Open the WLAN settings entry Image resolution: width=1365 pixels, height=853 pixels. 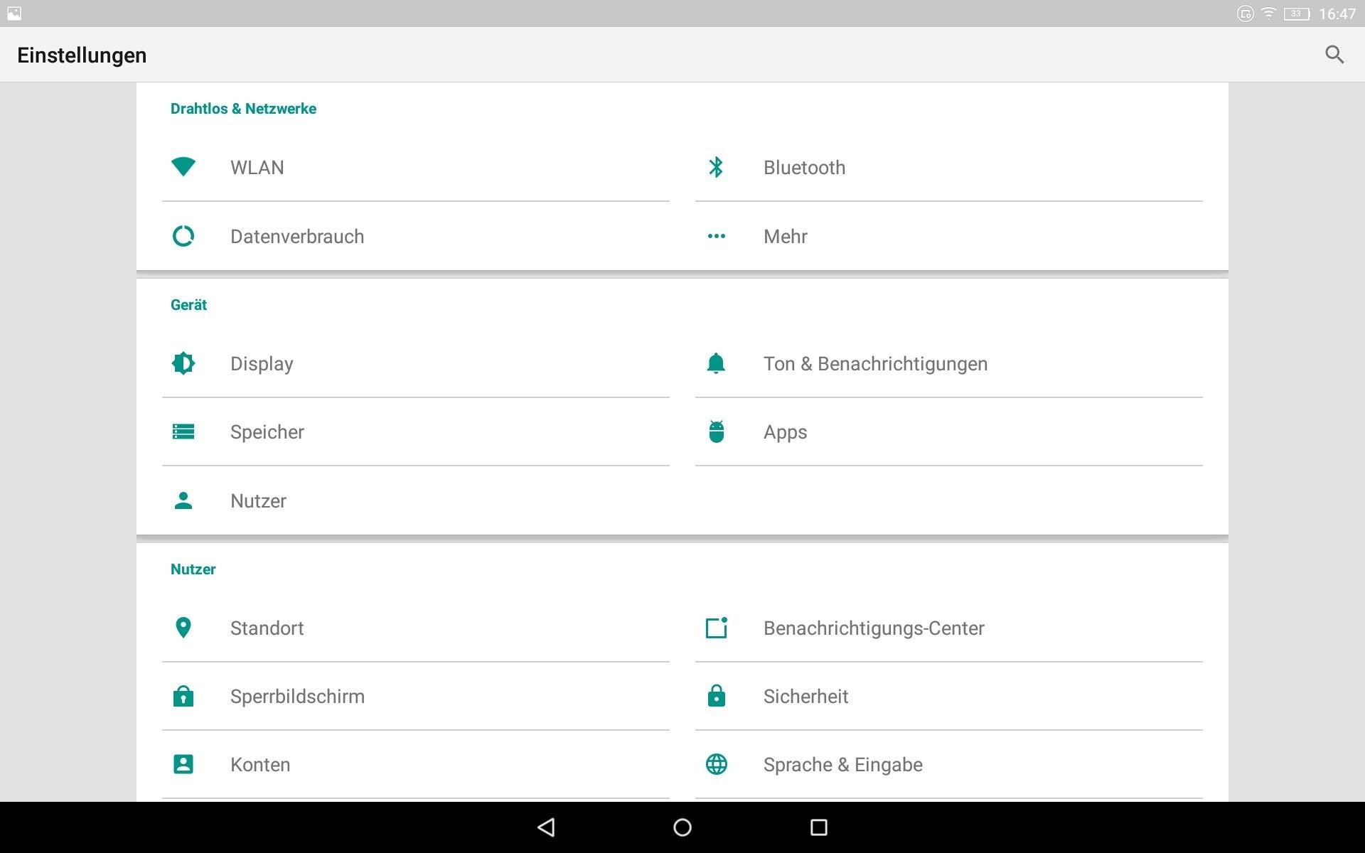tap(416, 168)
